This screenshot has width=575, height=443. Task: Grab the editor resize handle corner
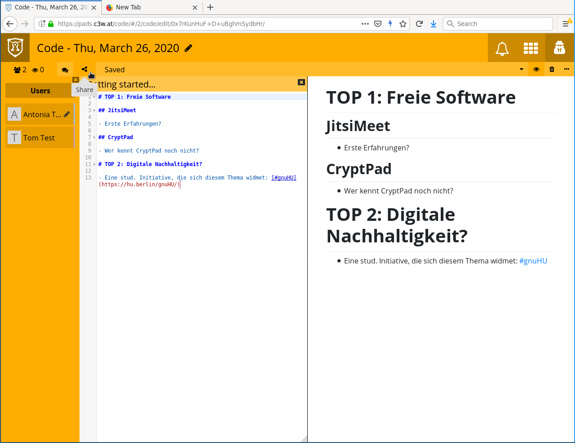(x=304, y=439)
